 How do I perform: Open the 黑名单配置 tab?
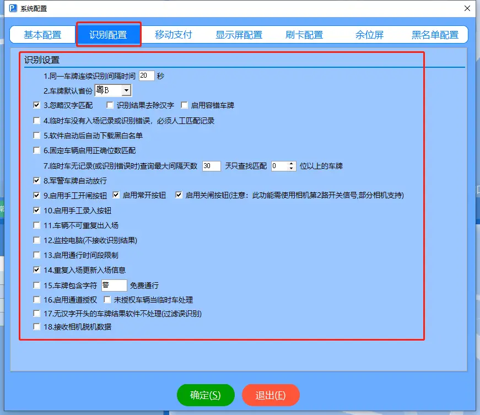point(435,34)
